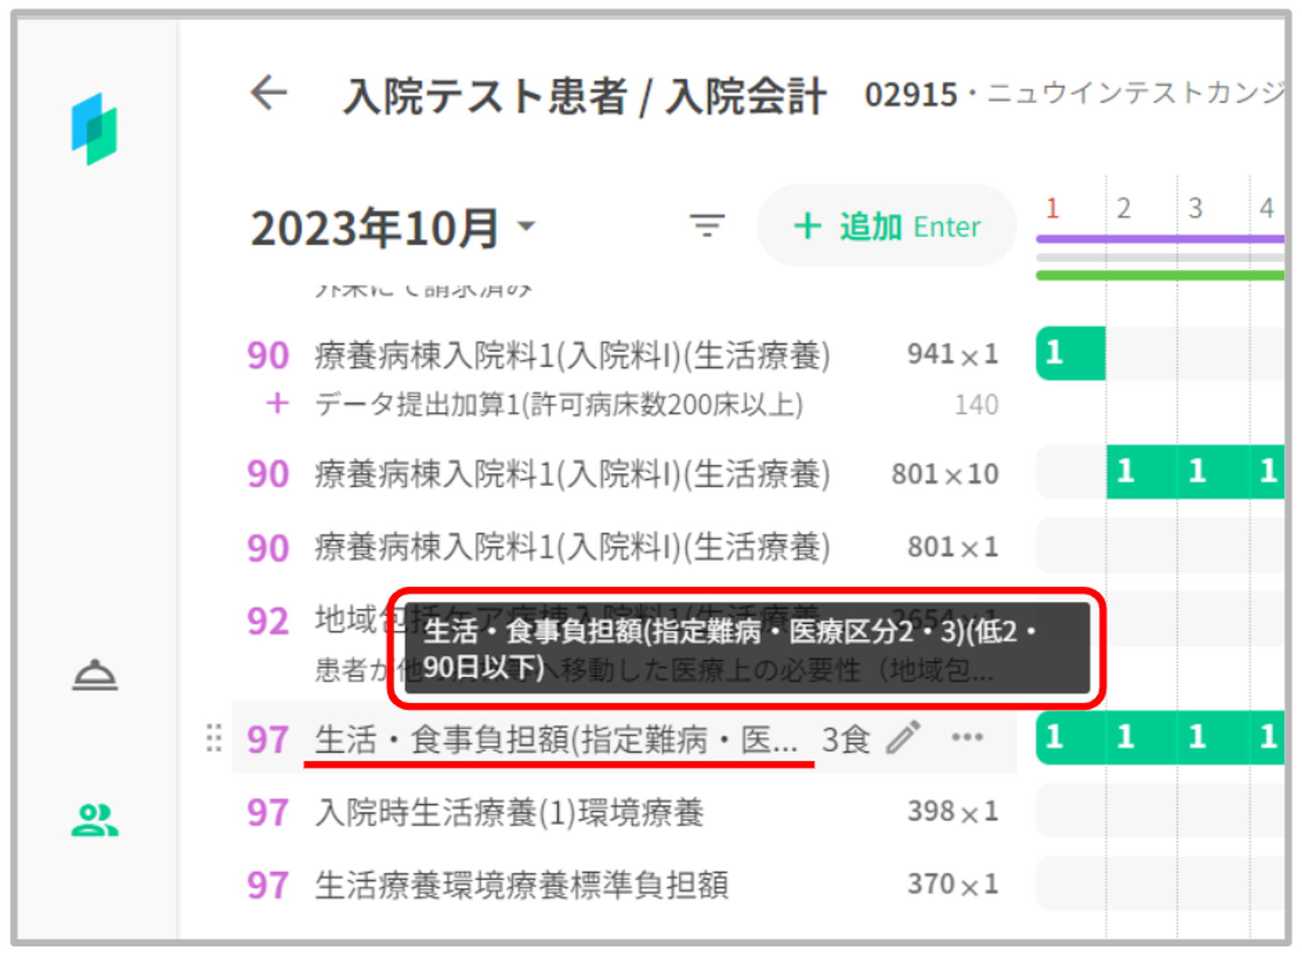Click the pencil edit icon on row 97
Image resolution: width=1302 pixels, height=957 pixels.
coord(903,737)
